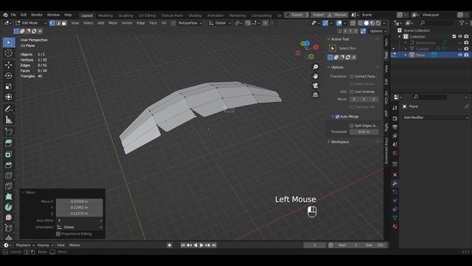
Task: Expand the Plane item in the outliner
Action: [406, 55]
